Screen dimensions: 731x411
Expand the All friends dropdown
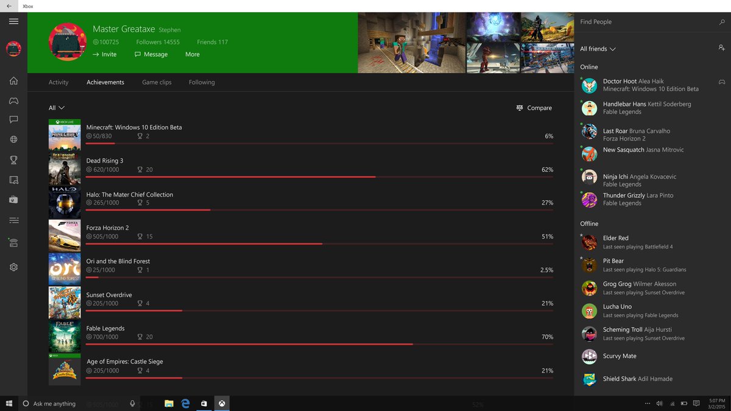click(598, 49)
